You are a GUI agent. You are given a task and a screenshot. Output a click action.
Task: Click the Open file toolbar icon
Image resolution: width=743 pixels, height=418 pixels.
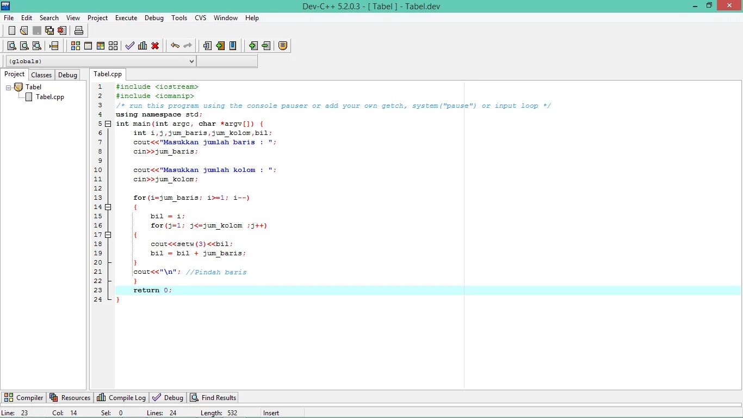point(24,30)
